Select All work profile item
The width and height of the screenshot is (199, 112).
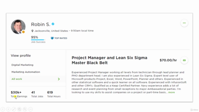click(x=38, y=79)
